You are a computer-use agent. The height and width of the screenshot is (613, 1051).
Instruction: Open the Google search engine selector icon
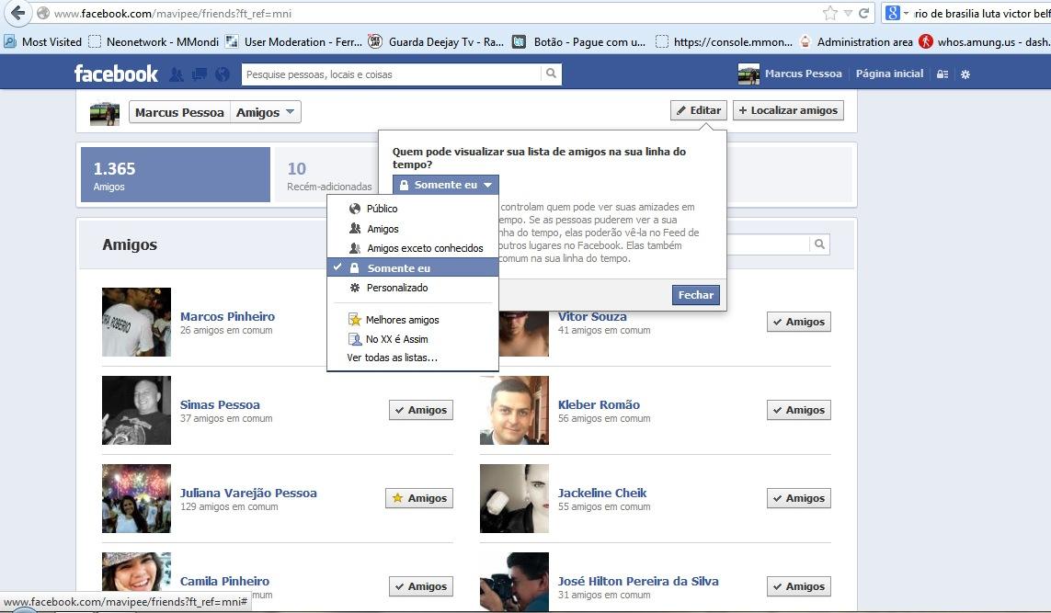click(892, 13)
